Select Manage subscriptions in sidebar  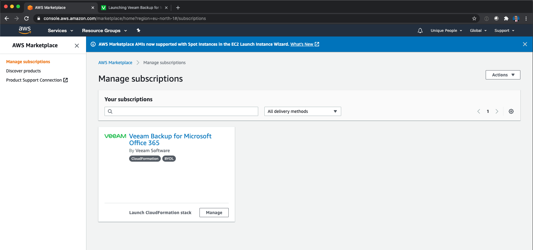pos(28,62)
